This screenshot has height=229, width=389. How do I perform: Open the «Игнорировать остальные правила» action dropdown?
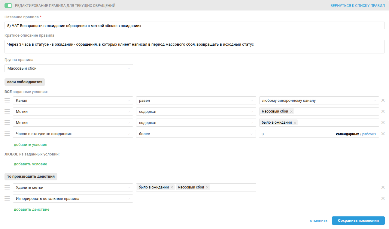[73, 199]
